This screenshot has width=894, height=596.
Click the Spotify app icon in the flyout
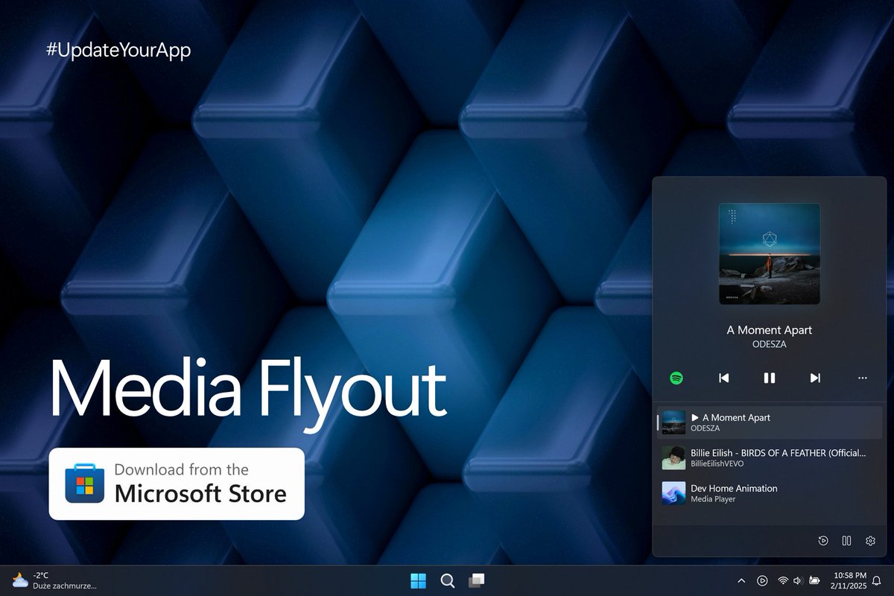click(676, 378)
